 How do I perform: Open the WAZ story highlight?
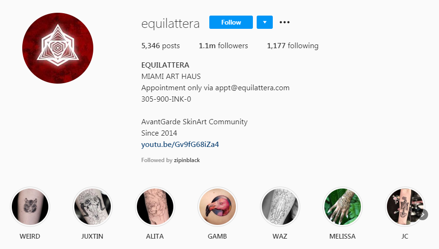point(280,207)
